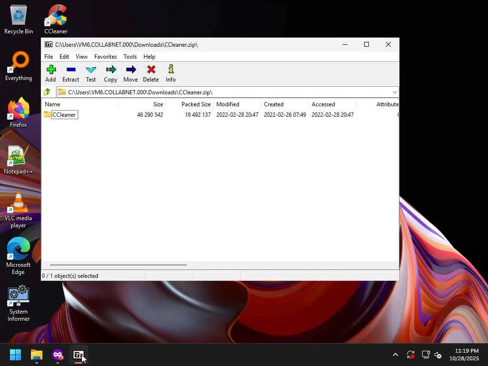488x366 pixels.
Task: Sort by the Accessed column header
Action: [332, 104]
